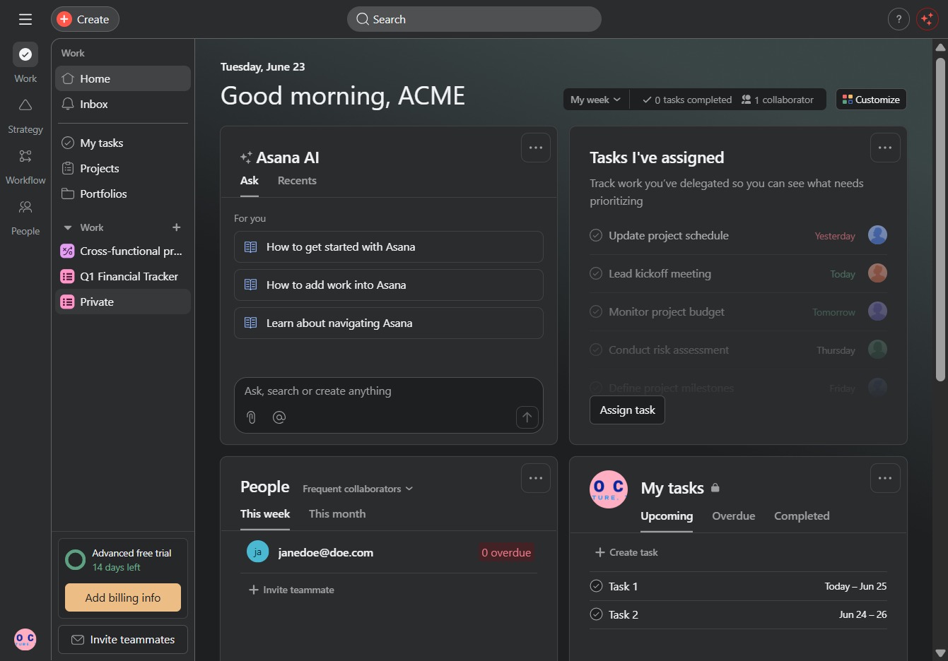This screenshot has width=948, height=661.
Task: Click the My tasks profile picture
Action: (609, 489)
